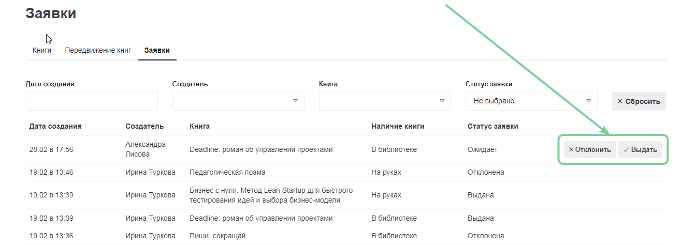The height and width of the screenshot is (246, 682).
Task: Select the Пиши, сокращай request row
Action: point(217,236)
